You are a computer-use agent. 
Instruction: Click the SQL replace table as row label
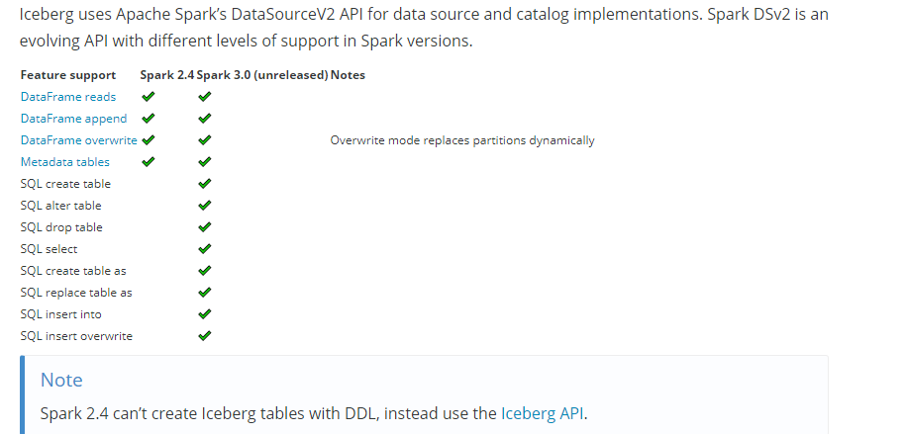[76, 293]
